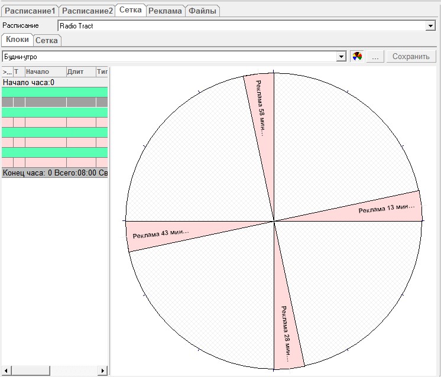Click the Конец часа: 0 Всего:08:00 row
Viewport: 441px width, 377px height.
(x=54, y=173)
